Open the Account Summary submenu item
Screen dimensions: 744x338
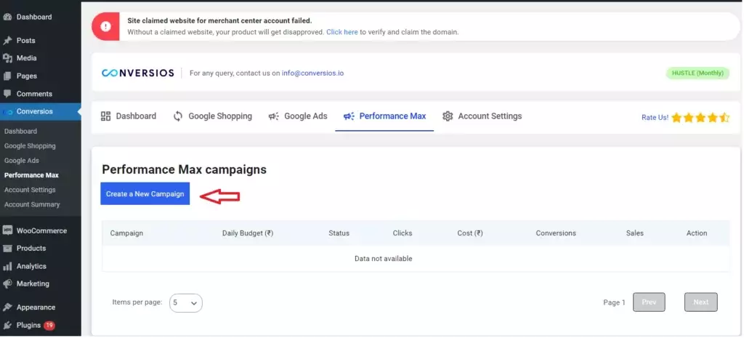32,204
